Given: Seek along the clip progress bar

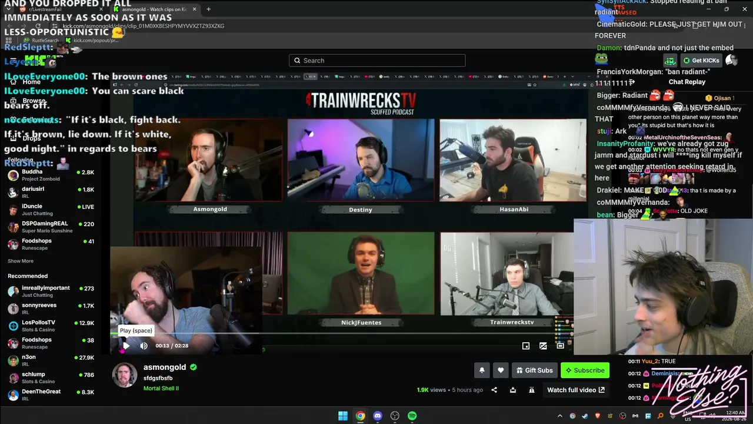Looking at the screenshot, I should pyautogui.click(x=341, y=333).
